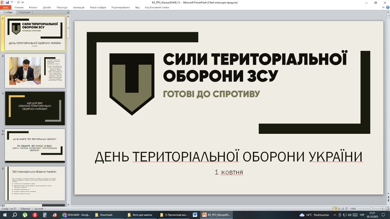
Task: Select slide 1 thumbnail with ТрО logo
Action: [x=35, y=33]
